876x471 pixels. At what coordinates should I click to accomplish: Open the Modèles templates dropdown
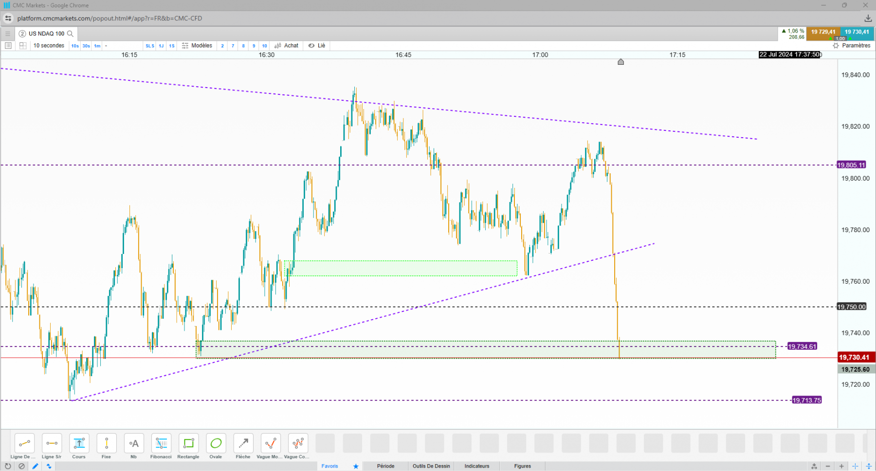pyautogui.click(x=197, y=46)
